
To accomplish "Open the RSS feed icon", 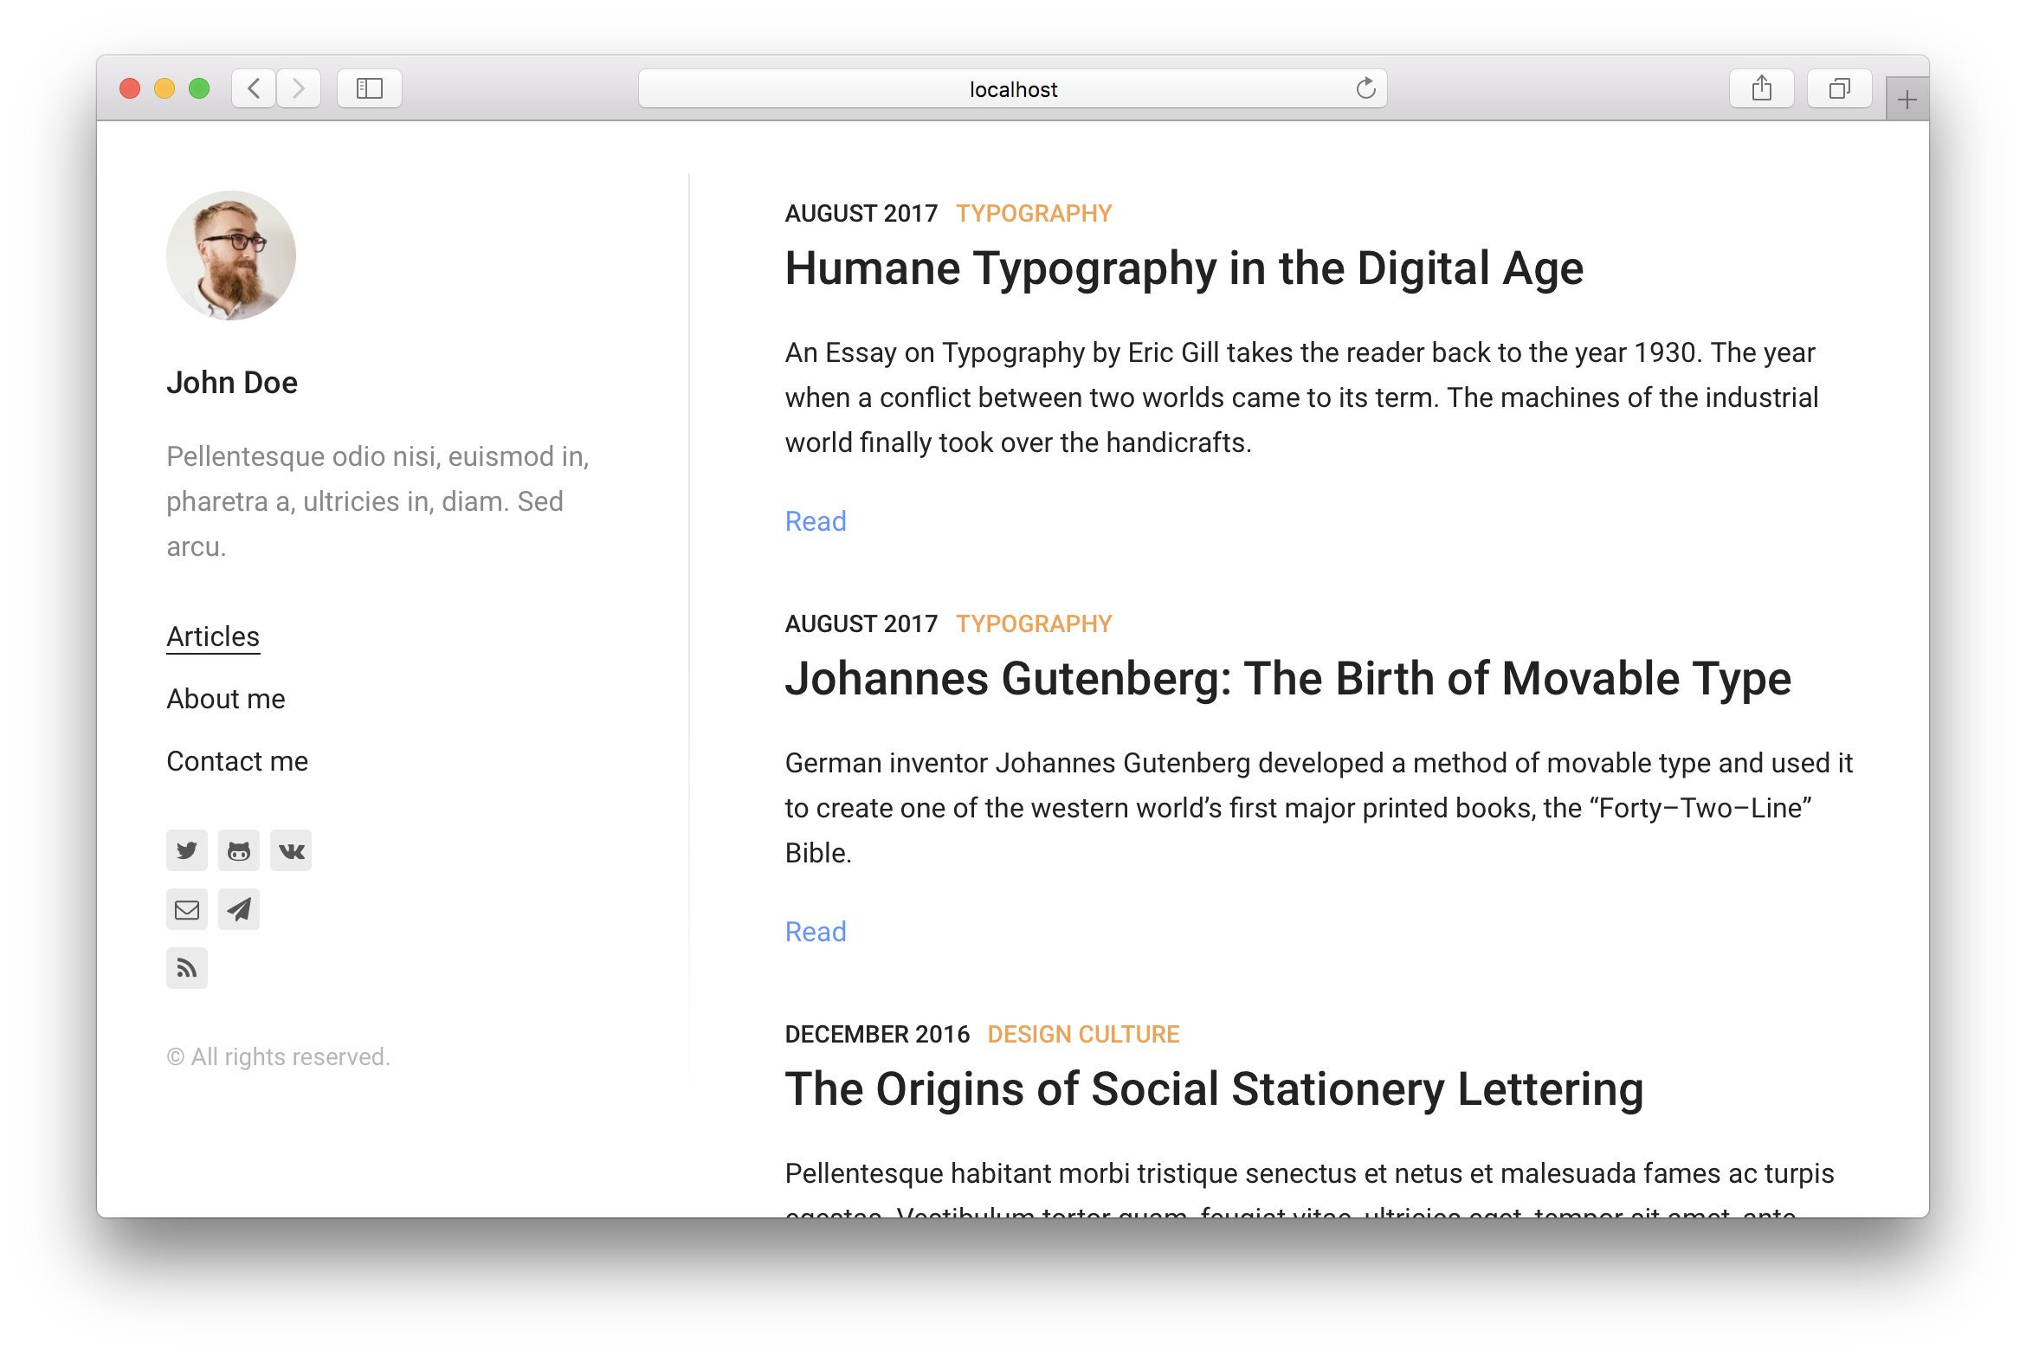I will 187,968.
